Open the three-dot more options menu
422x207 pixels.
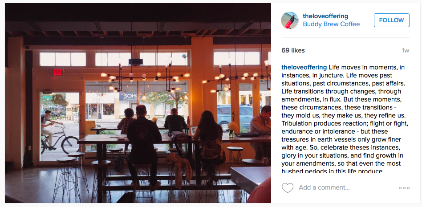coord(404,188)
